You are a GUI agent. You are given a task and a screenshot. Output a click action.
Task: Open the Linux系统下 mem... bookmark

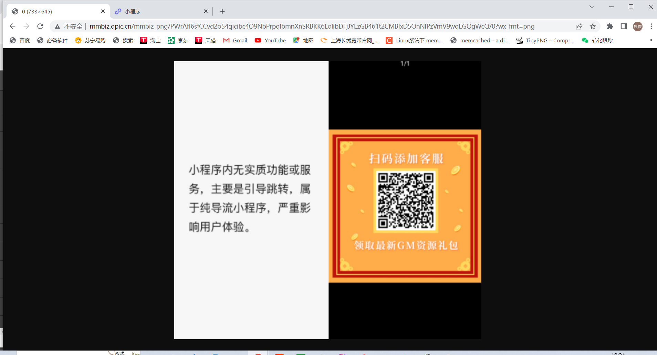(x=414, y=40)
